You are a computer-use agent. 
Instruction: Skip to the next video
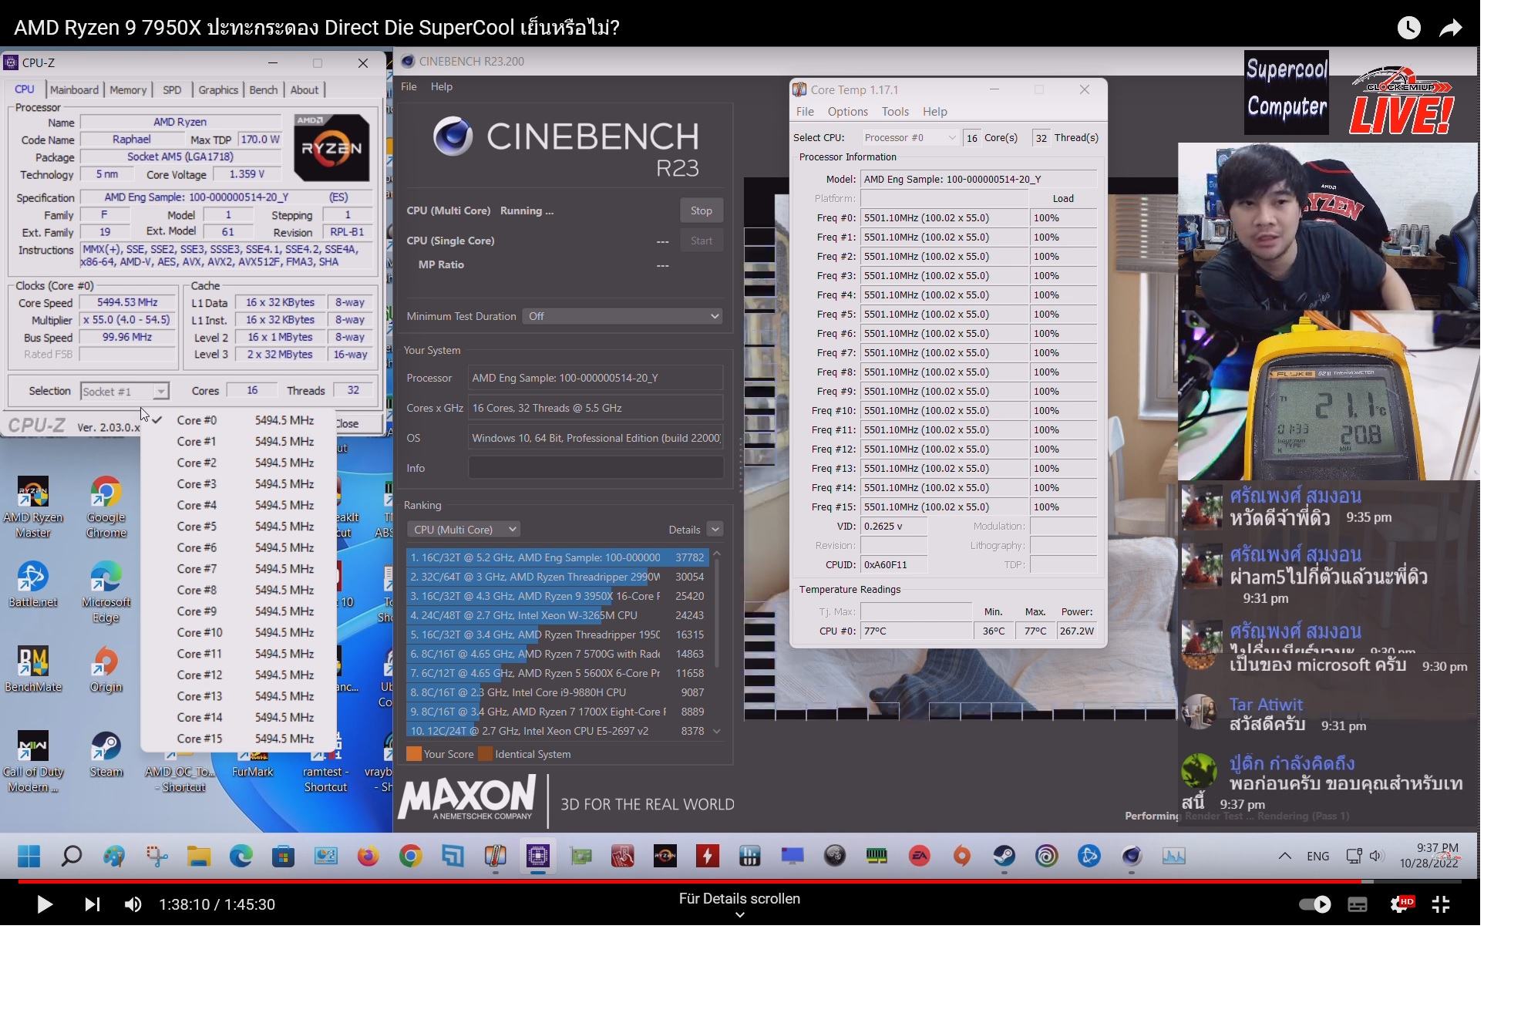tap(93, 904)
